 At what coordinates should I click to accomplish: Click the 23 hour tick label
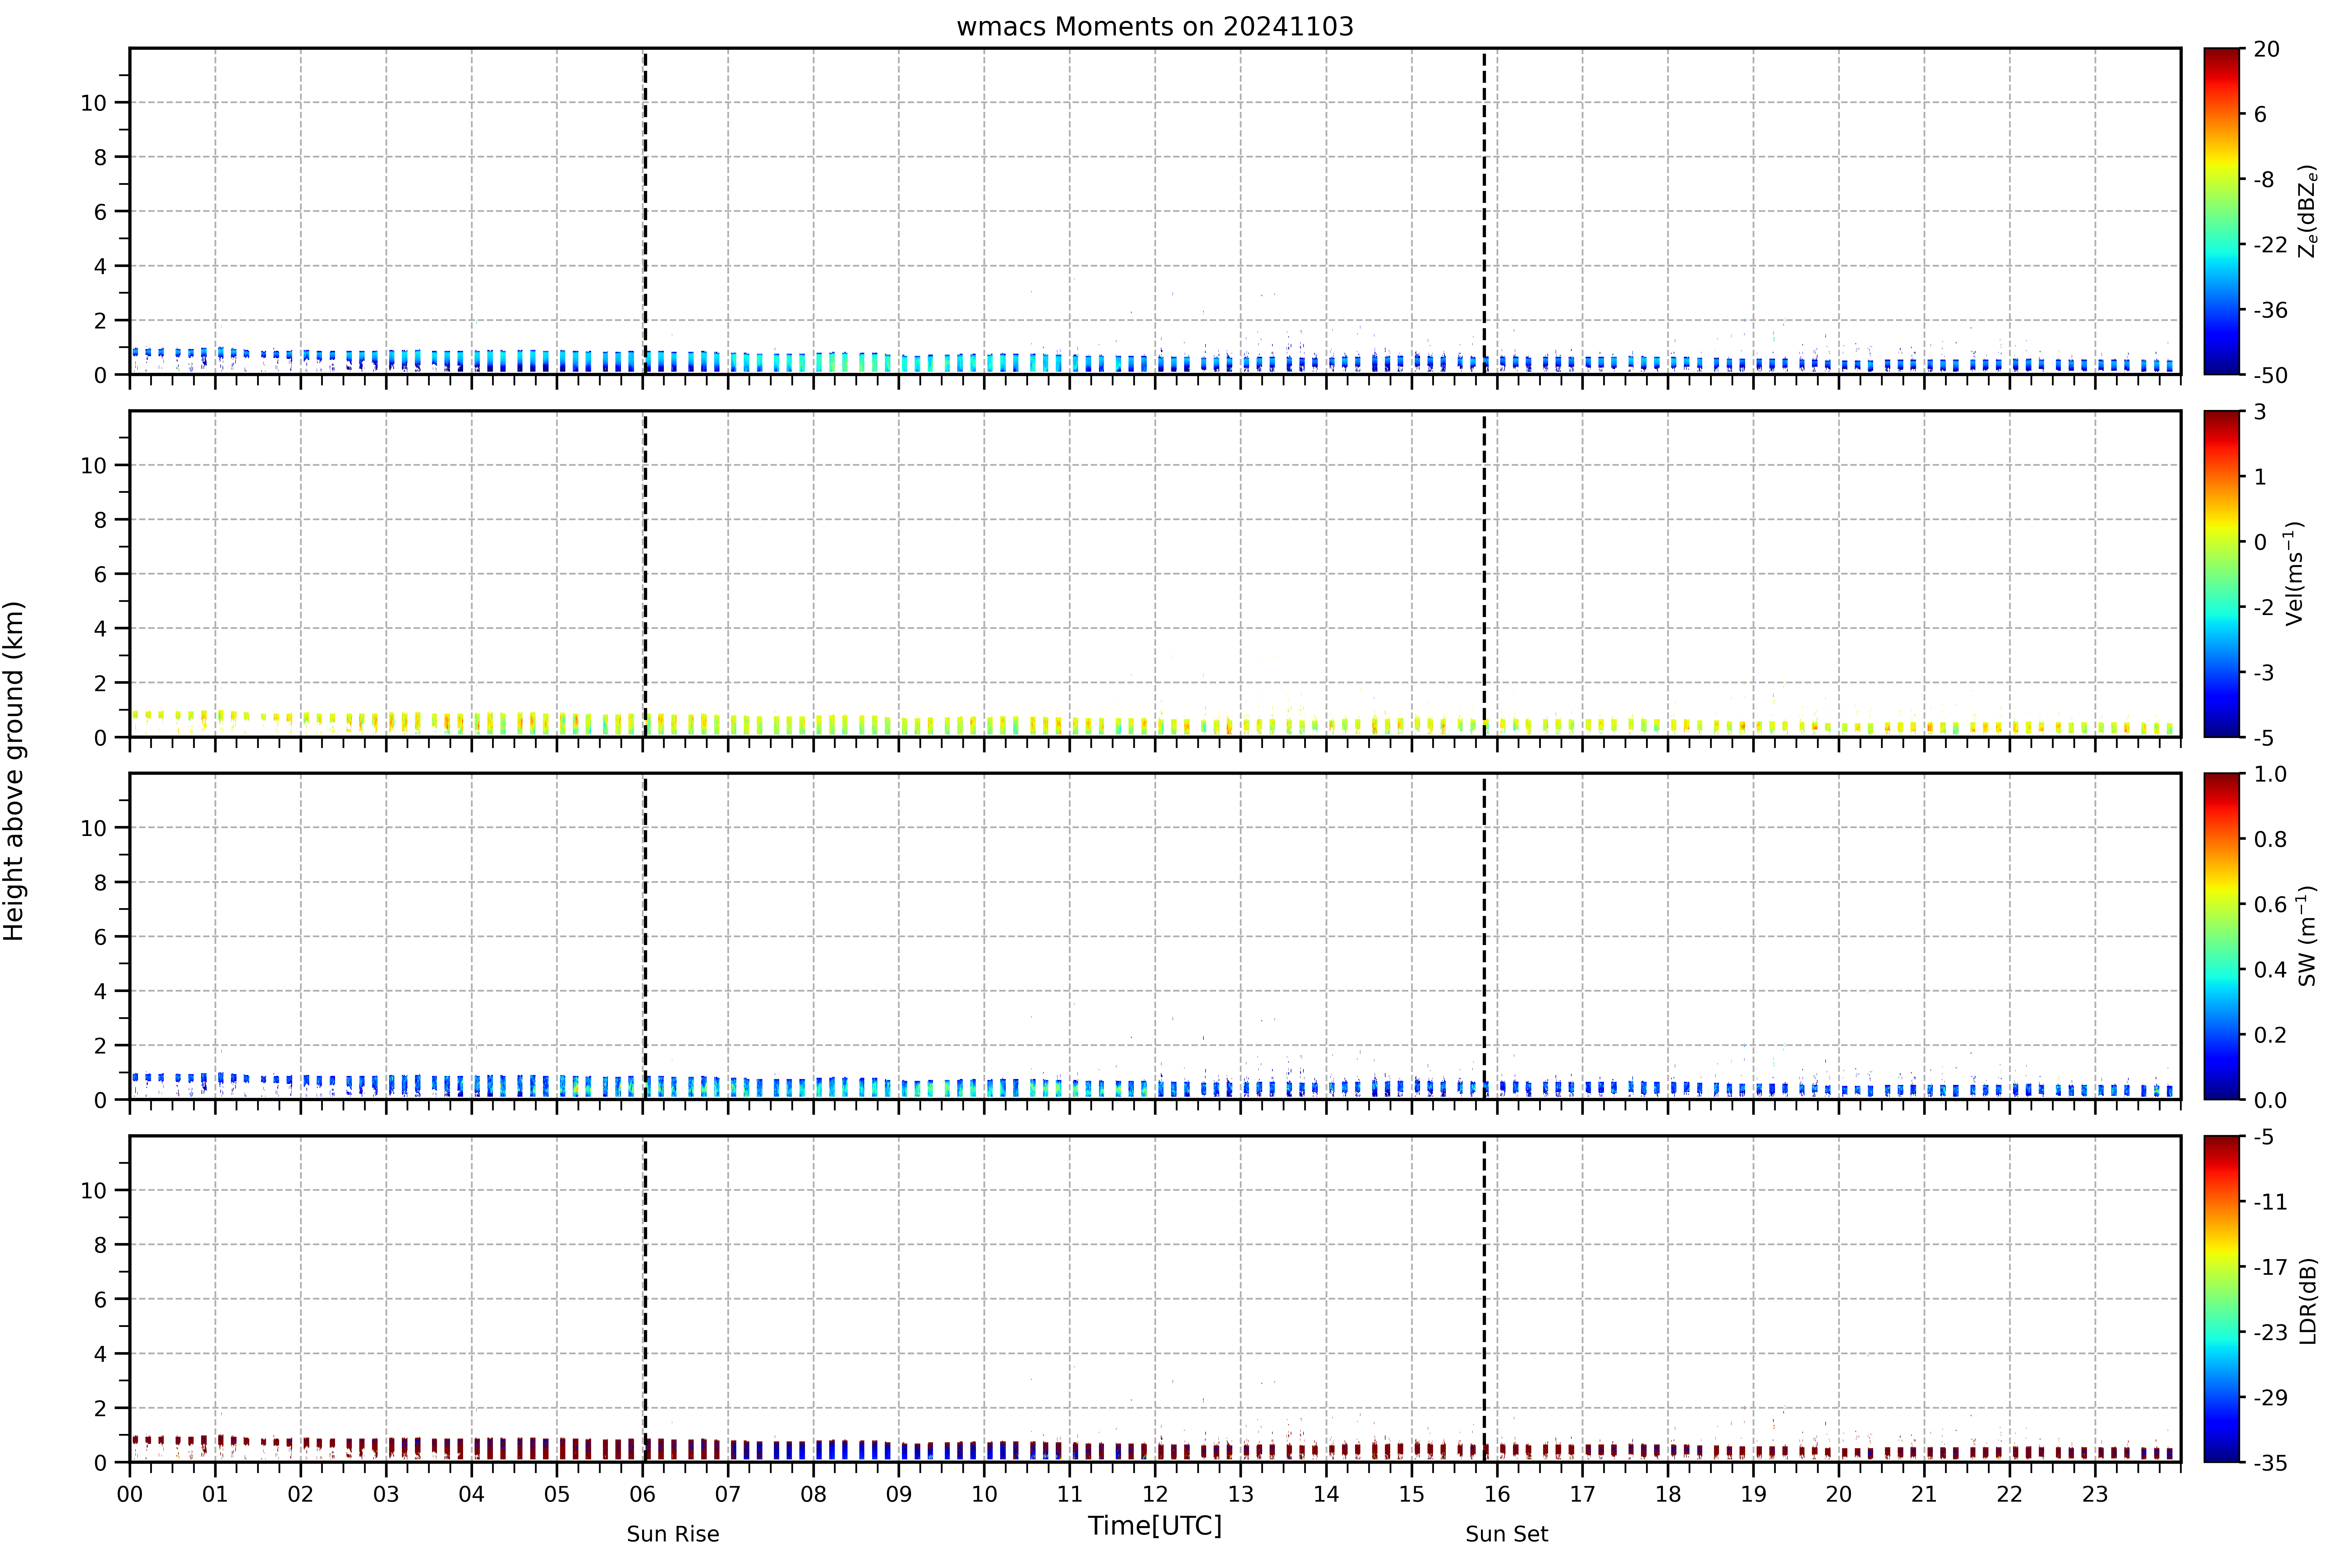(x=2095, y=1494)
